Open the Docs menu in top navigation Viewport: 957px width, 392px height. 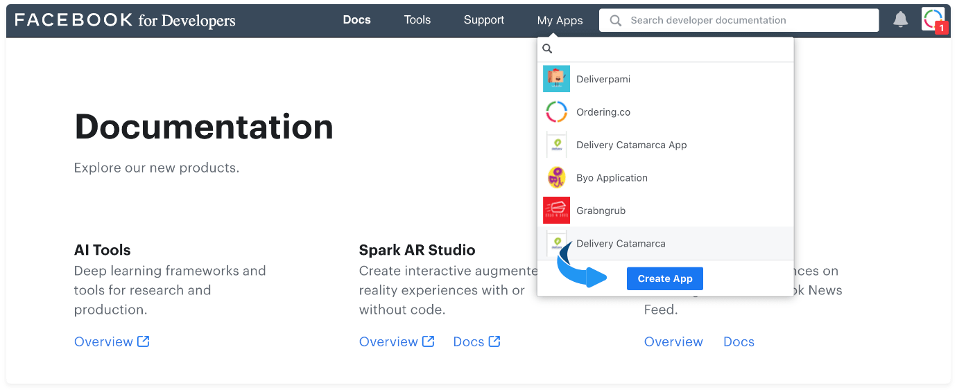click(356, 20)
